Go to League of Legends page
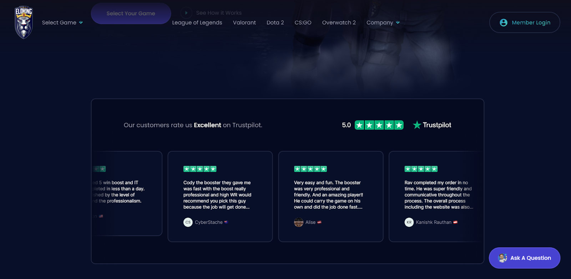Image resolution: width=571 pixels, height=279 pixels. pos(197,22)
